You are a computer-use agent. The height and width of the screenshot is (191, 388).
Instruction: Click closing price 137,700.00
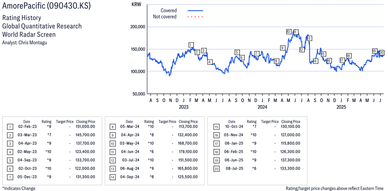pyautogui.click(x=85, y=143)
